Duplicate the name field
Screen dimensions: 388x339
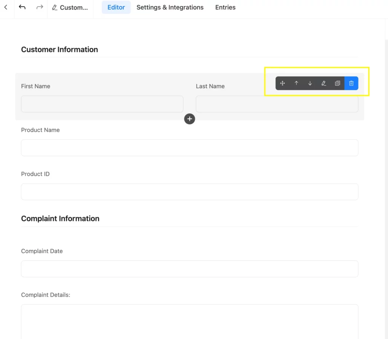coord(337,83)
